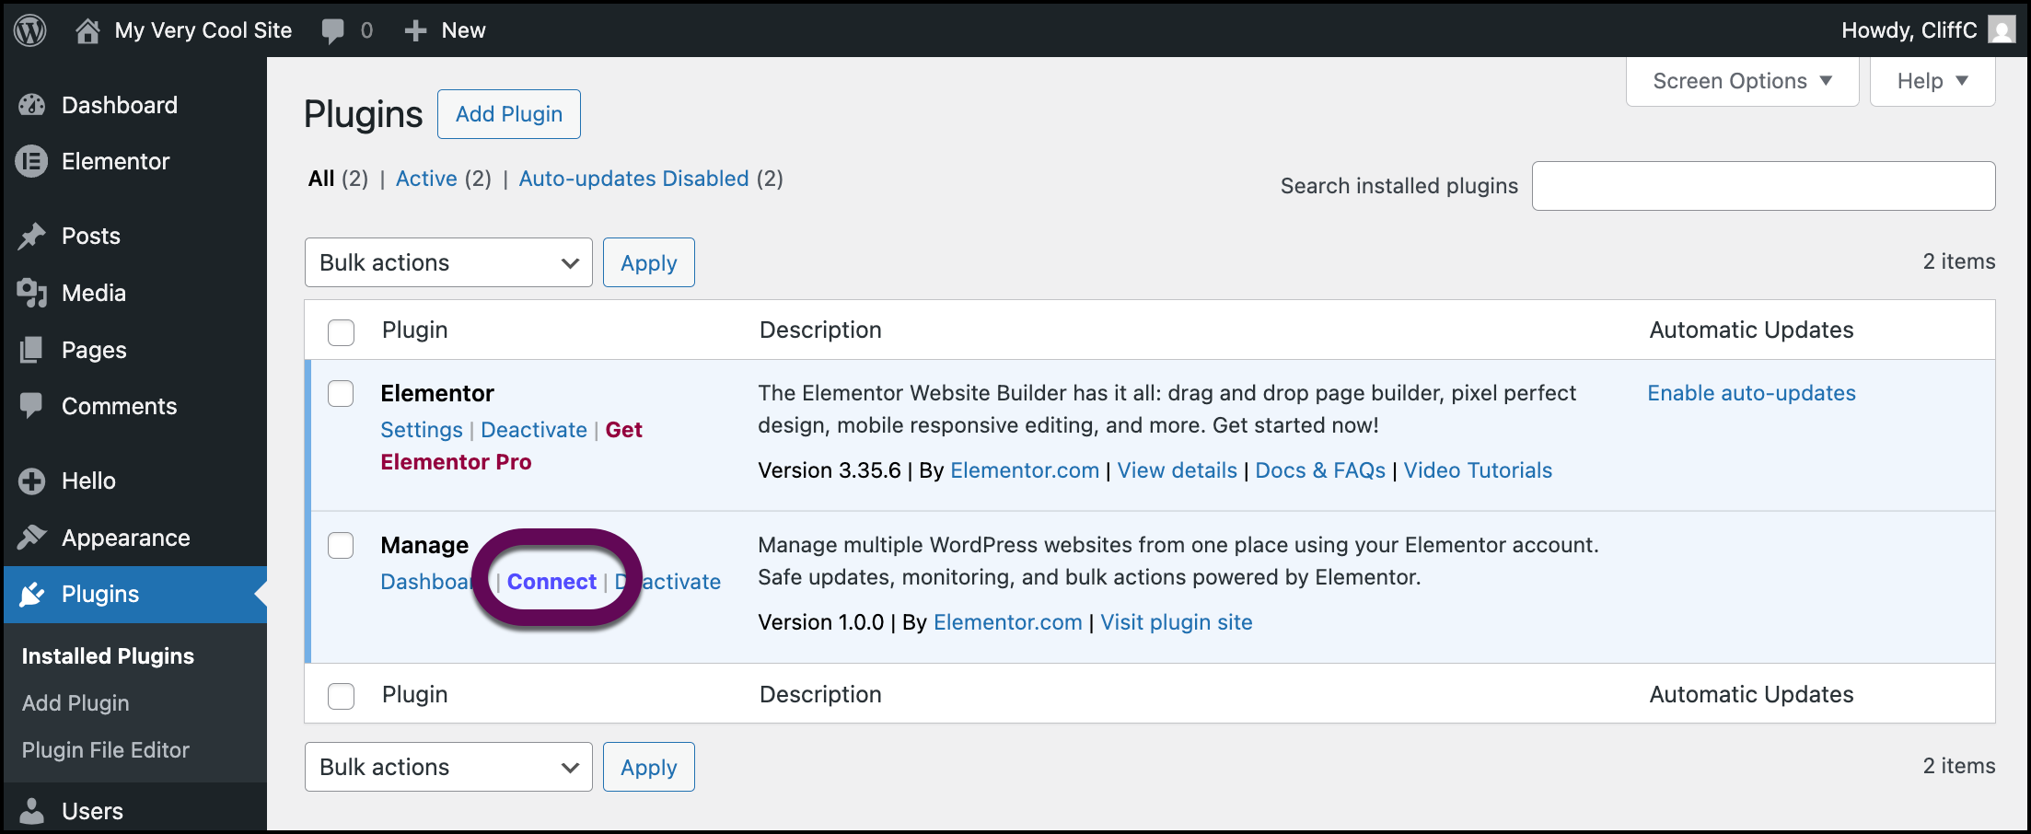Open the Dashboard from the sidebar

pyautogui.click(x=119, y=105)
